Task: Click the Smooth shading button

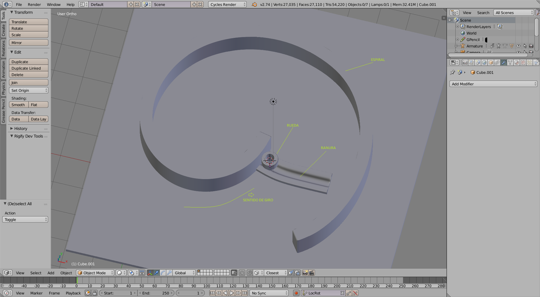Action: tap(19, 105)
